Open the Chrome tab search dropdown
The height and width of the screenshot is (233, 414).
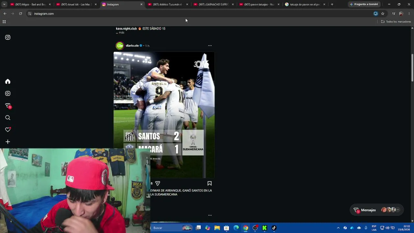pyautogui.click(x=4, y=5)
